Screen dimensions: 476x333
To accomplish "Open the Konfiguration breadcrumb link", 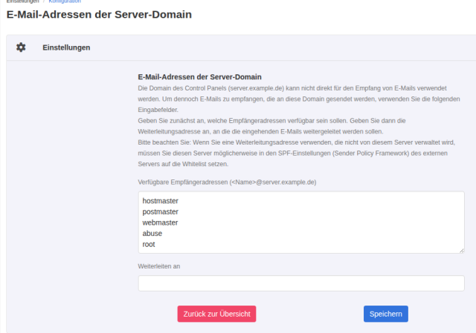I will [65, 1].
